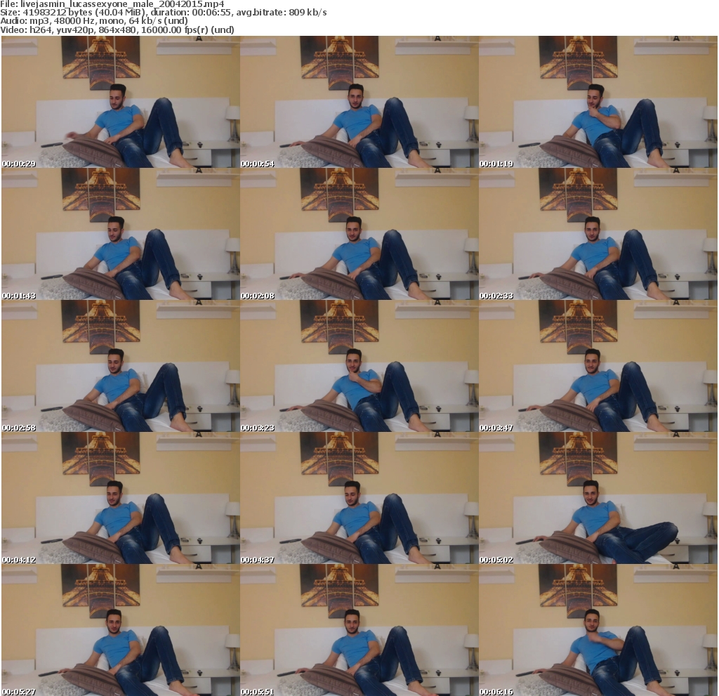The width and height of the screenshot is (719, 696).
Task: Select the frame at timestamp 00:00:29
Action: point(121,102)
